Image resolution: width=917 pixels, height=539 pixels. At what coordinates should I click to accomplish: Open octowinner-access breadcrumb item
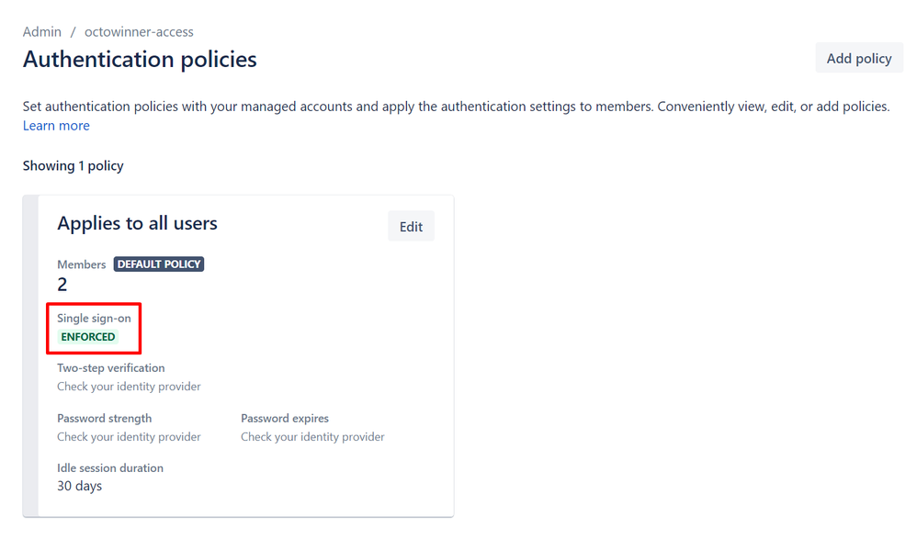(139, 31)
